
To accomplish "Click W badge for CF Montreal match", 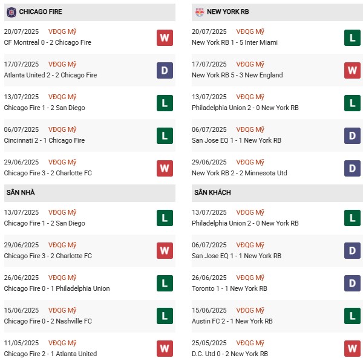I will [x=165, y=38].
